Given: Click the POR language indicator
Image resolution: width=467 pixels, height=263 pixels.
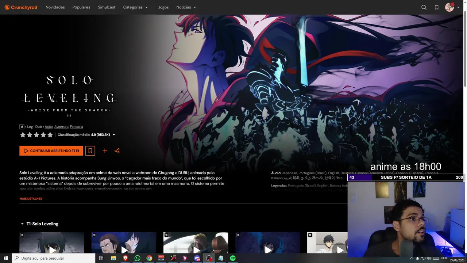Looking at the screenshot, I should (444, 258).
